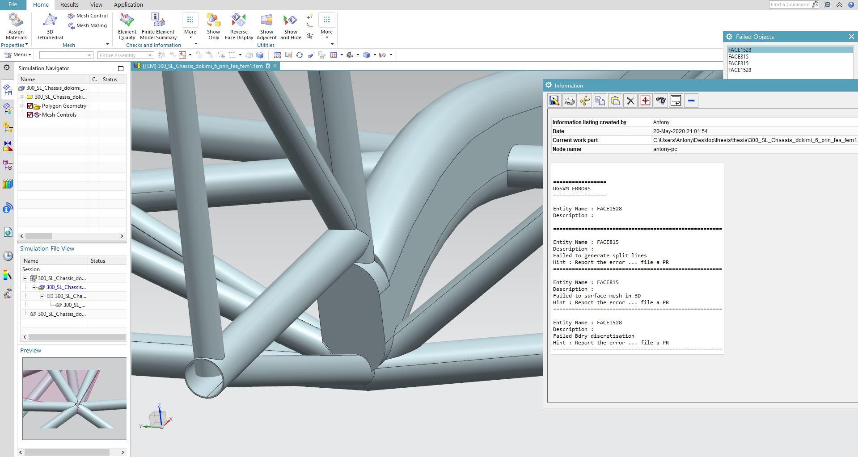Switch to the Application ribbon tab
The image size is (858, 457).
point(128,5)
